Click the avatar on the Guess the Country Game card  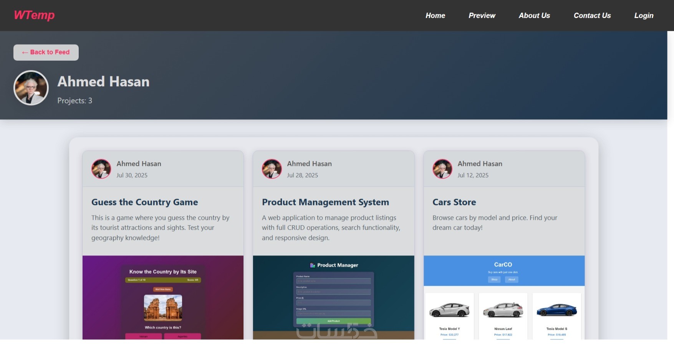[101, 169]
